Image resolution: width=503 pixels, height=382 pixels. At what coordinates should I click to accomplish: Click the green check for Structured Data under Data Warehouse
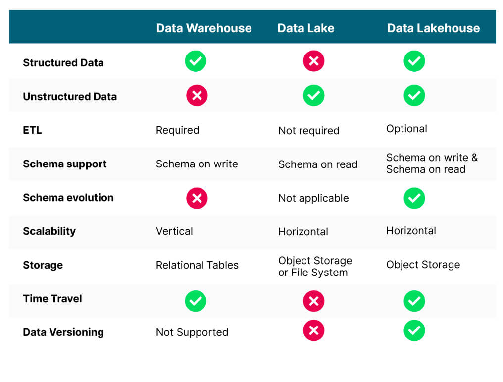click(x=196, y=61)
